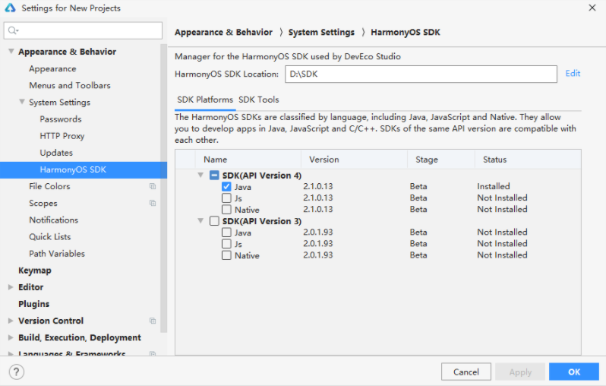Image resolution: width=606 pixels, height=386 pixels.
Task: Open Menus and Toolbars settings
Action: (70, 85)
